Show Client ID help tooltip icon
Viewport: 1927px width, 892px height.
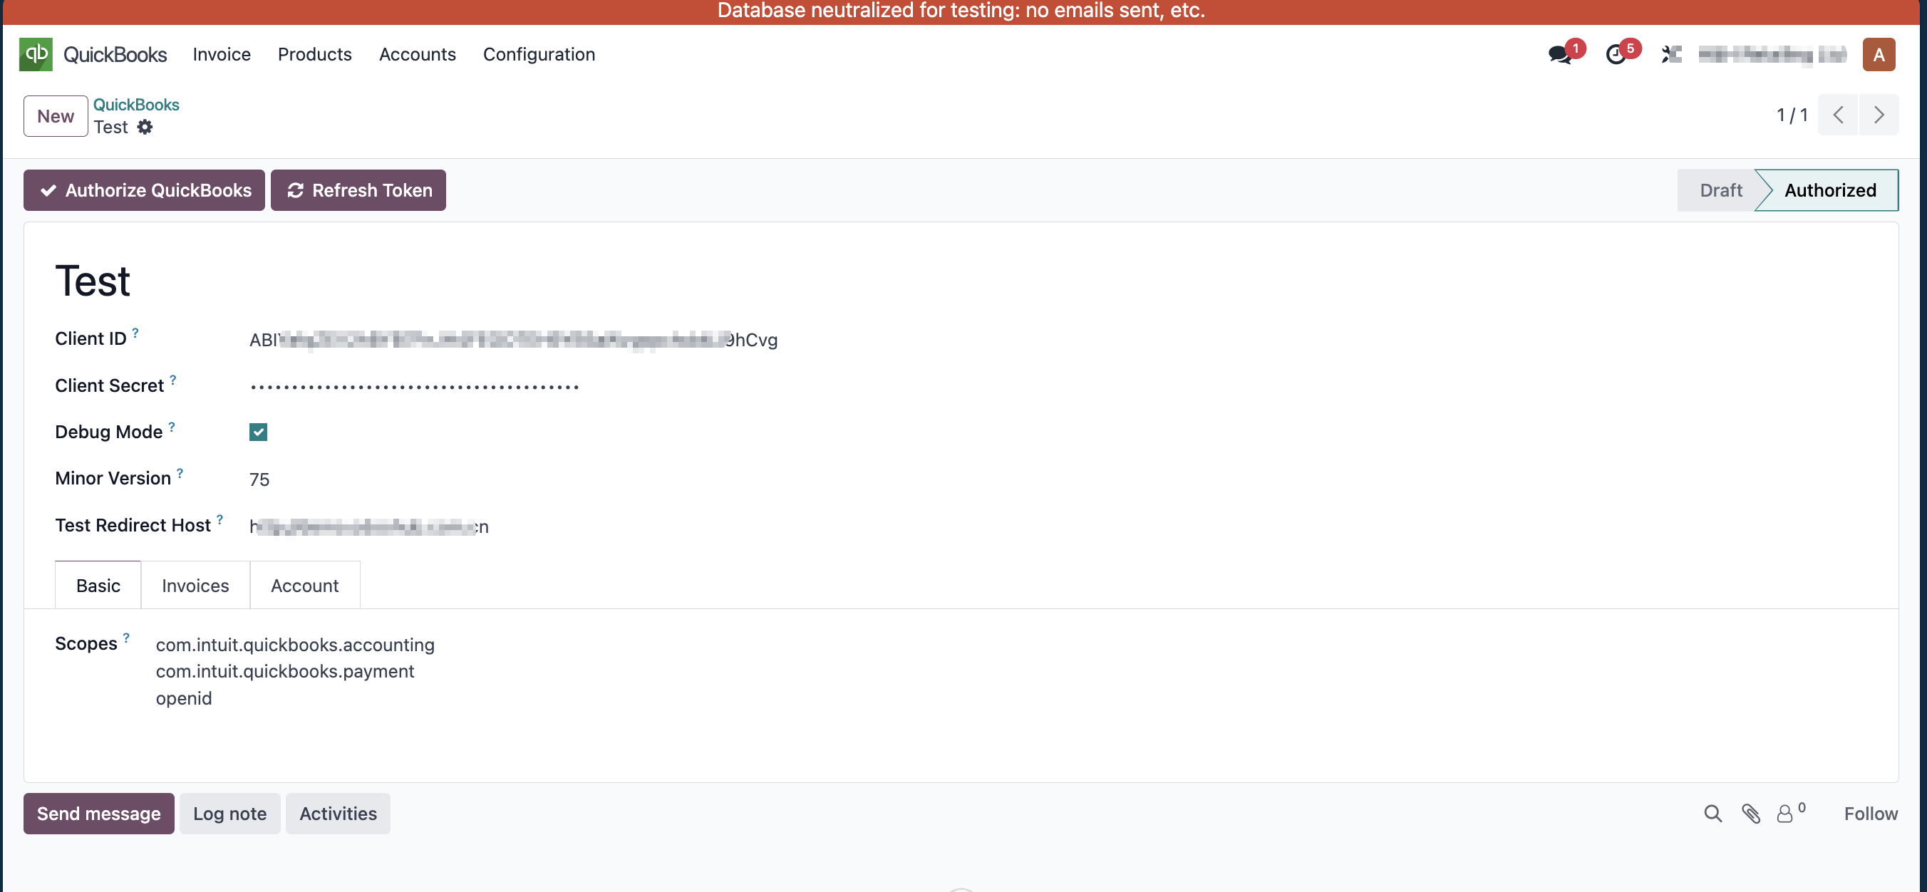point(135,333)
